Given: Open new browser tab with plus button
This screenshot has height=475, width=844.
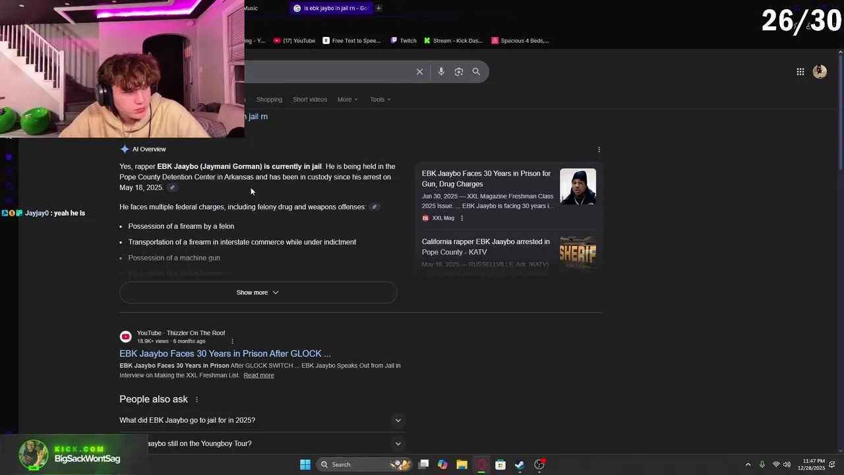Looking at the screenshot, I should [x=378, y=8].
